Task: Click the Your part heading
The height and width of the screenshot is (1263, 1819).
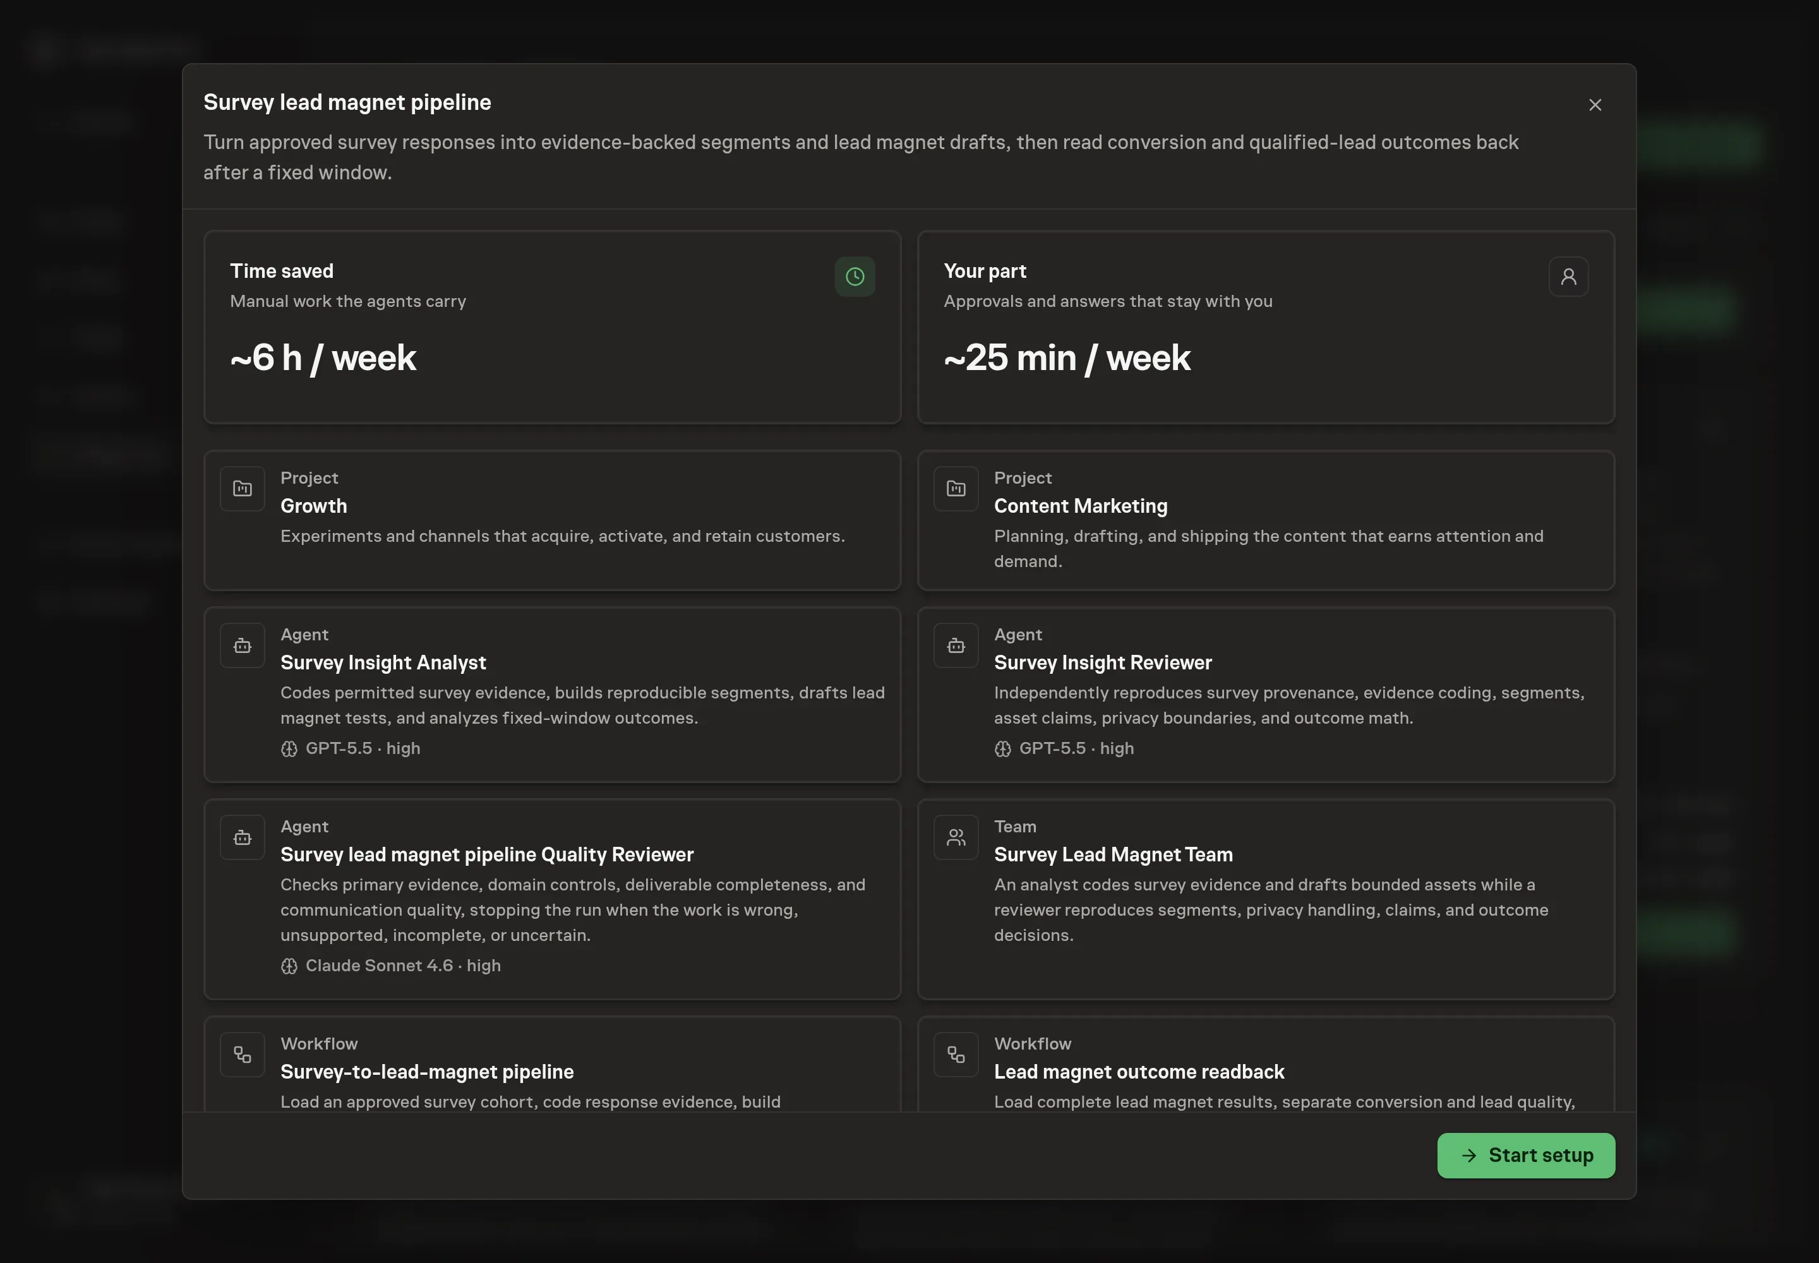Action: (x=985, y=271)
